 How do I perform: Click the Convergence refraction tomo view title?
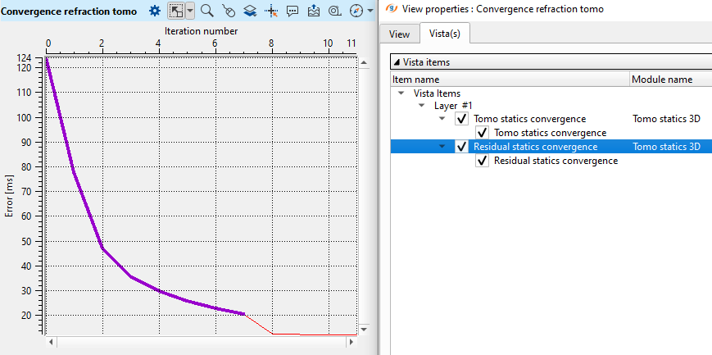69,11
